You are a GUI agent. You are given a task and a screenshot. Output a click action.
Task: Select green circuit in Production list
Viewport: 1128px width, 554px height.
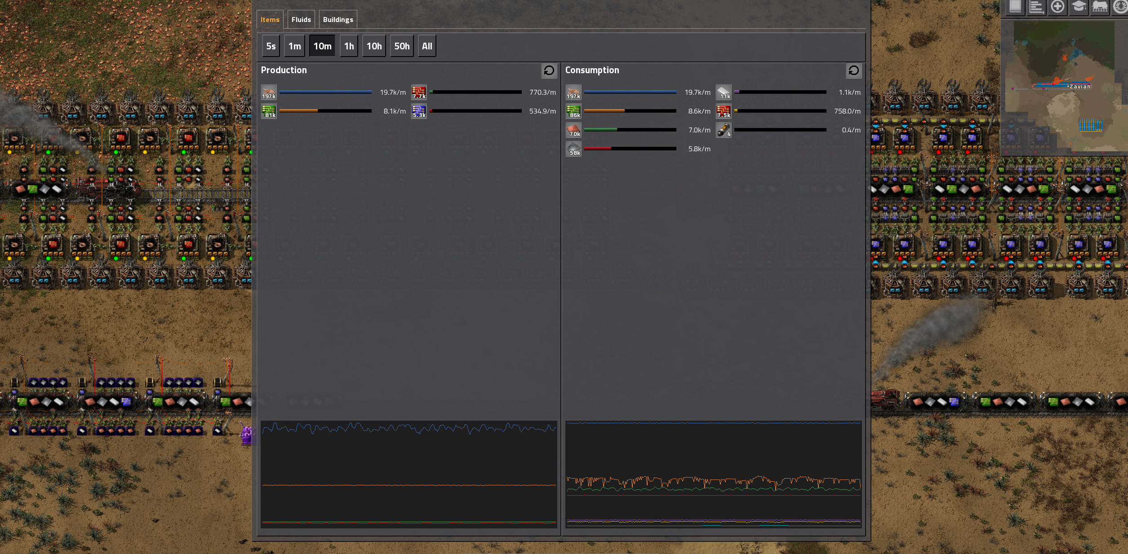tap(269, 111)
